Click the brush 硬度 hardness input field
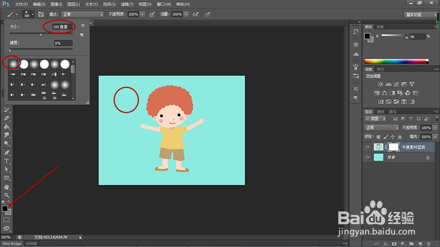This screenshot has height=247, width=440. point(63,43)
